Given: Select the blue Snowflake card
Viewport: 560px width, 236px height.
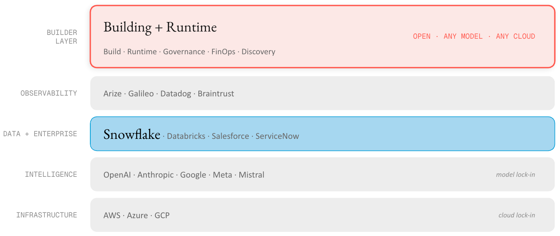Looking at the screenshot, I should pos(322,134).
